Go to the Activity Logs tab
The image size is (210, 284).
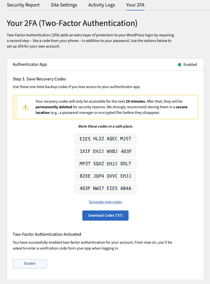click(x=101, y=5)
